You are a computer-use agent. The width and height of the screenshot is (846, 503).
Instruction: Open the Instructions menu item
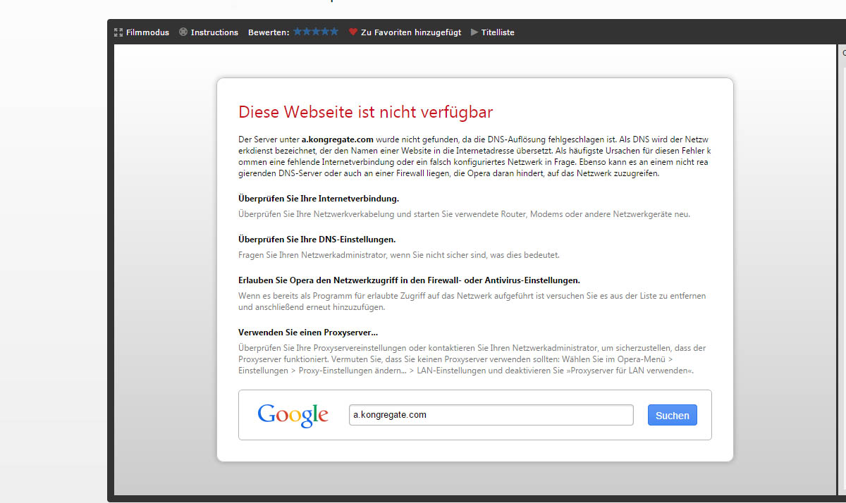click(x=214, y=32)
